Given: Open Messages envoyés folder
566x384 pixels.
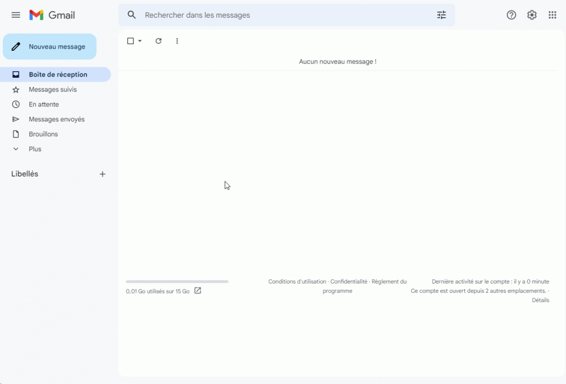Looking at the screenshot, I should [x=56, y=119].
